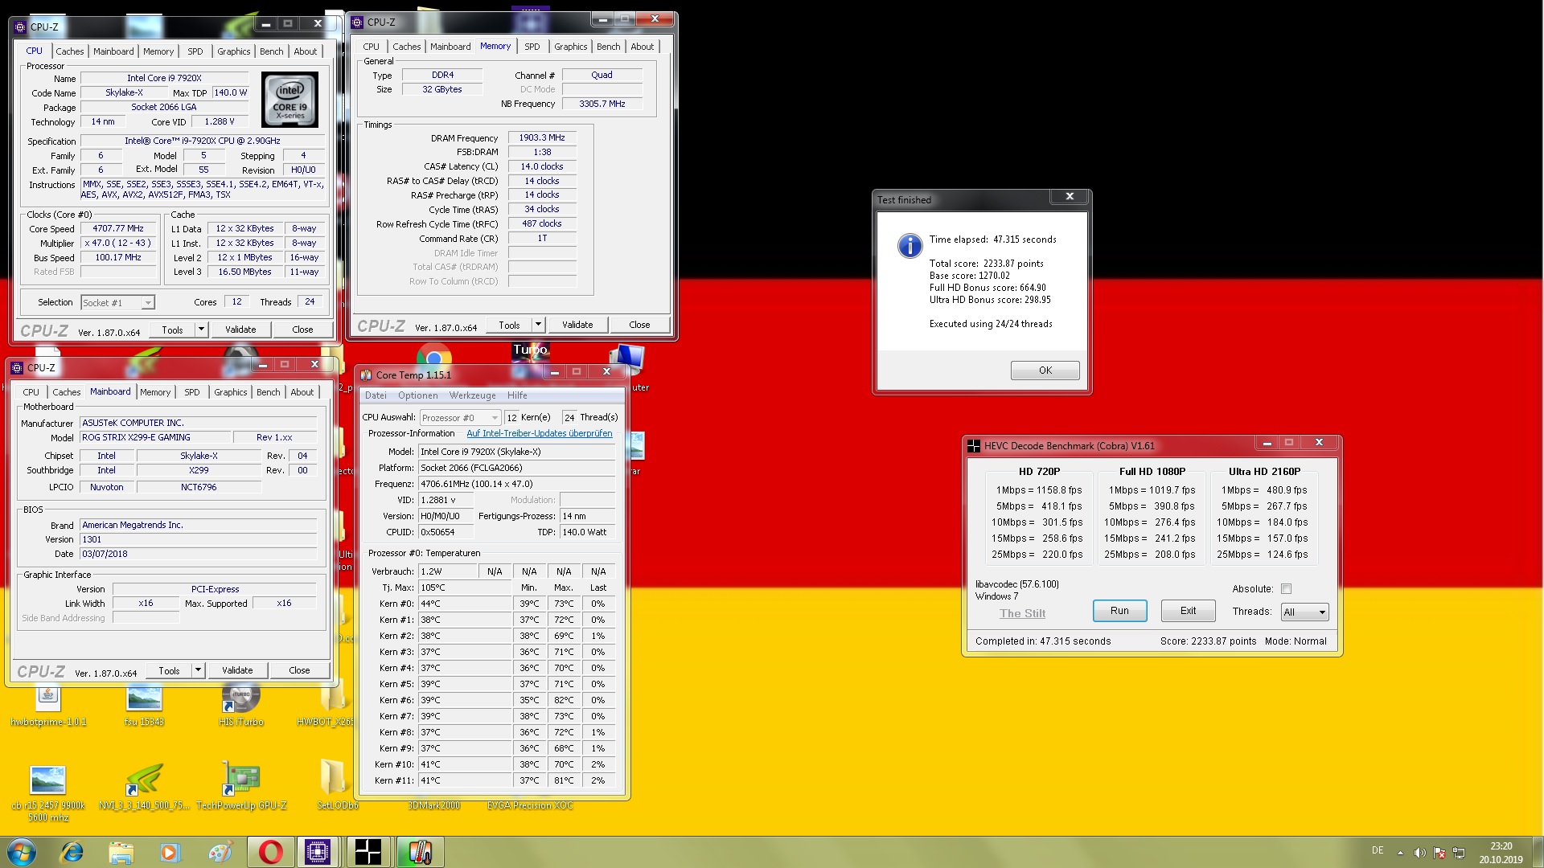
Task: Click Validate in CPU-Z Mainboard window
Action: tap(237, 670)
